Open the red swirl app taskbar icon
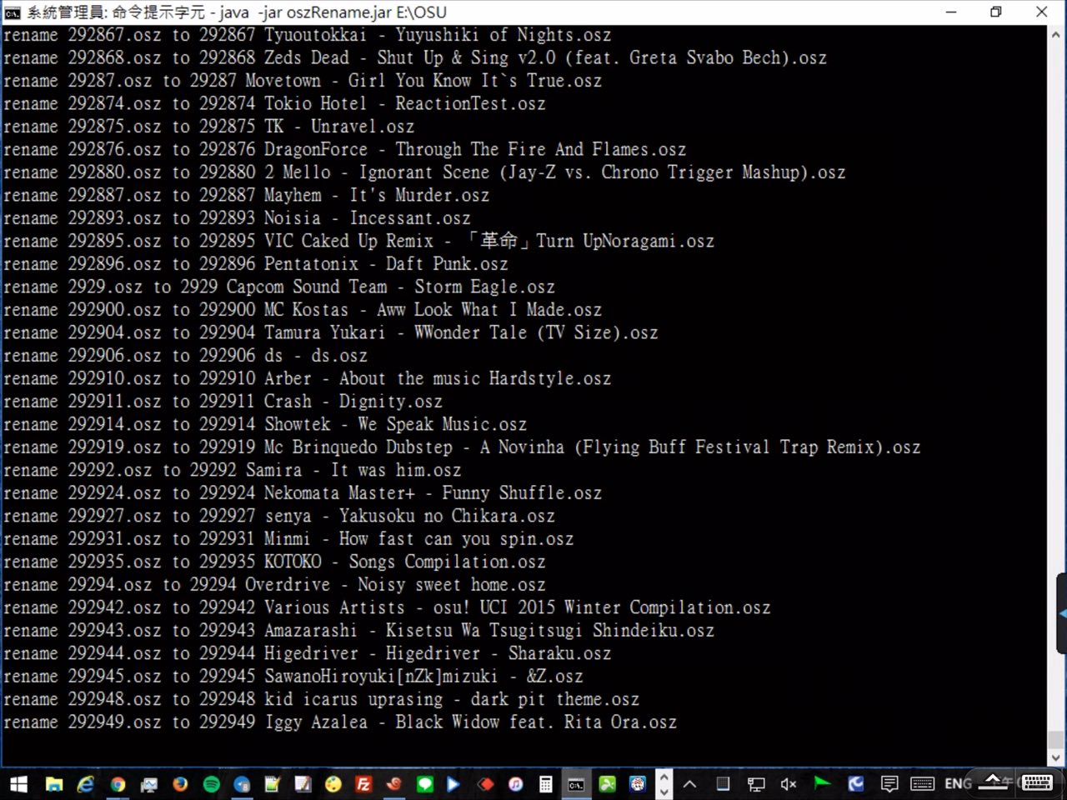Screen dimensions: 1067x800 pos(394,784)
